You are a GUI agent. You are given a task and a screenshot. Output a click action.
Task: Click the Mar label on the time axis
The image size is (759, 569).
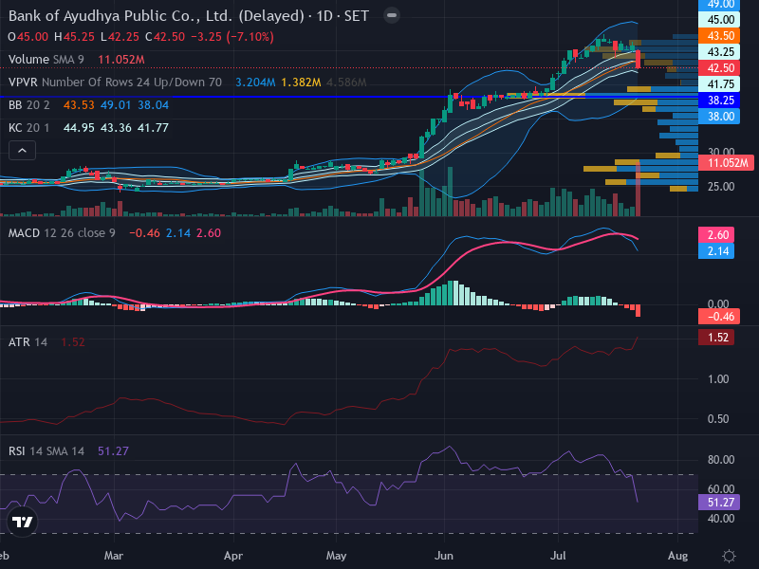(114, 556)
